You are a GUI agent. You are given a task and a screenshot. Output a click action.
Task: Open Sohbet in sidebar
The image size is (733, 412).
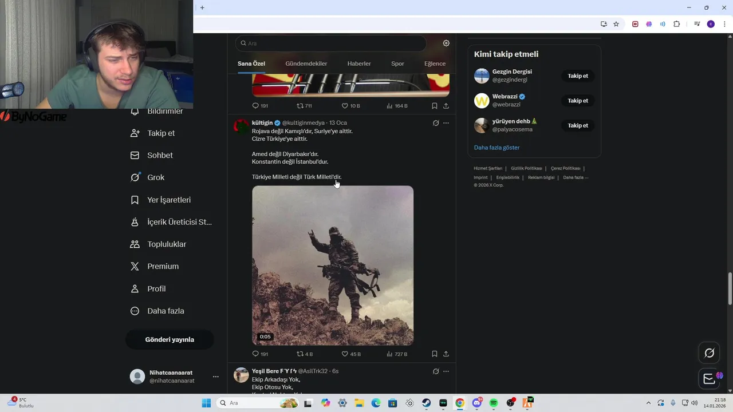152,155
